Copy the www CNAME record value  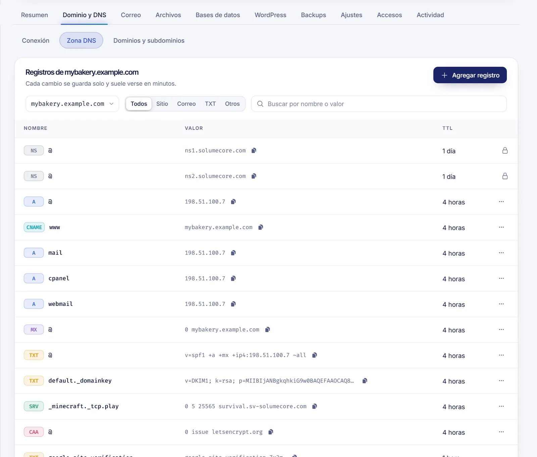click(x=261, y=227)
